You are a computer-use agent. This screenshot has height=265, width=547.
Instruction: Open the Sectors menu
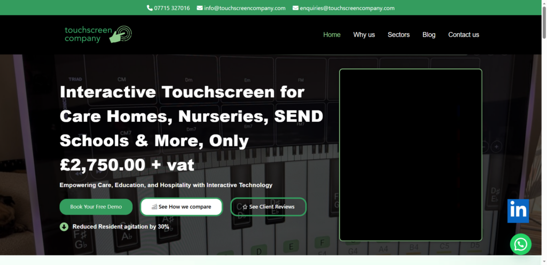[x=398, y=35]
